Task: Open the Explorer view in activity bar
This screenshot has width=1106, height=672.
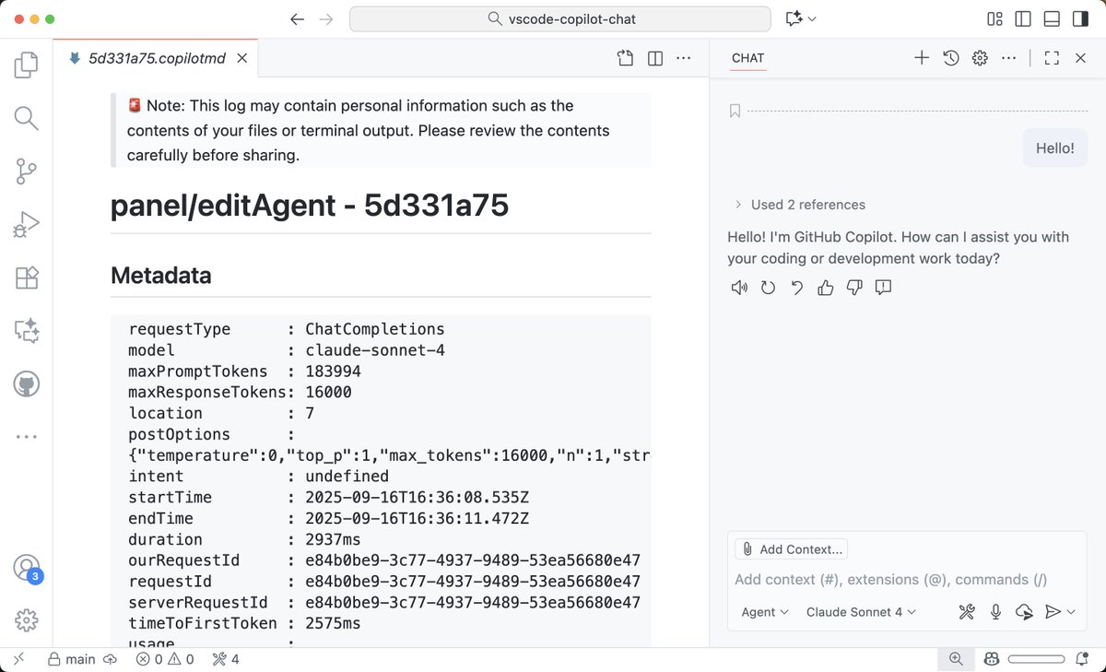Action: point(26,65)
